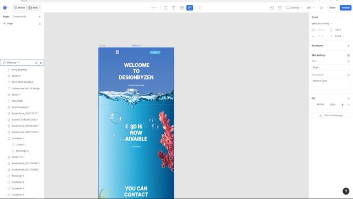Select the Contact text layer
This screenshot has height=199, width=353.
click(x=20, y=145)
